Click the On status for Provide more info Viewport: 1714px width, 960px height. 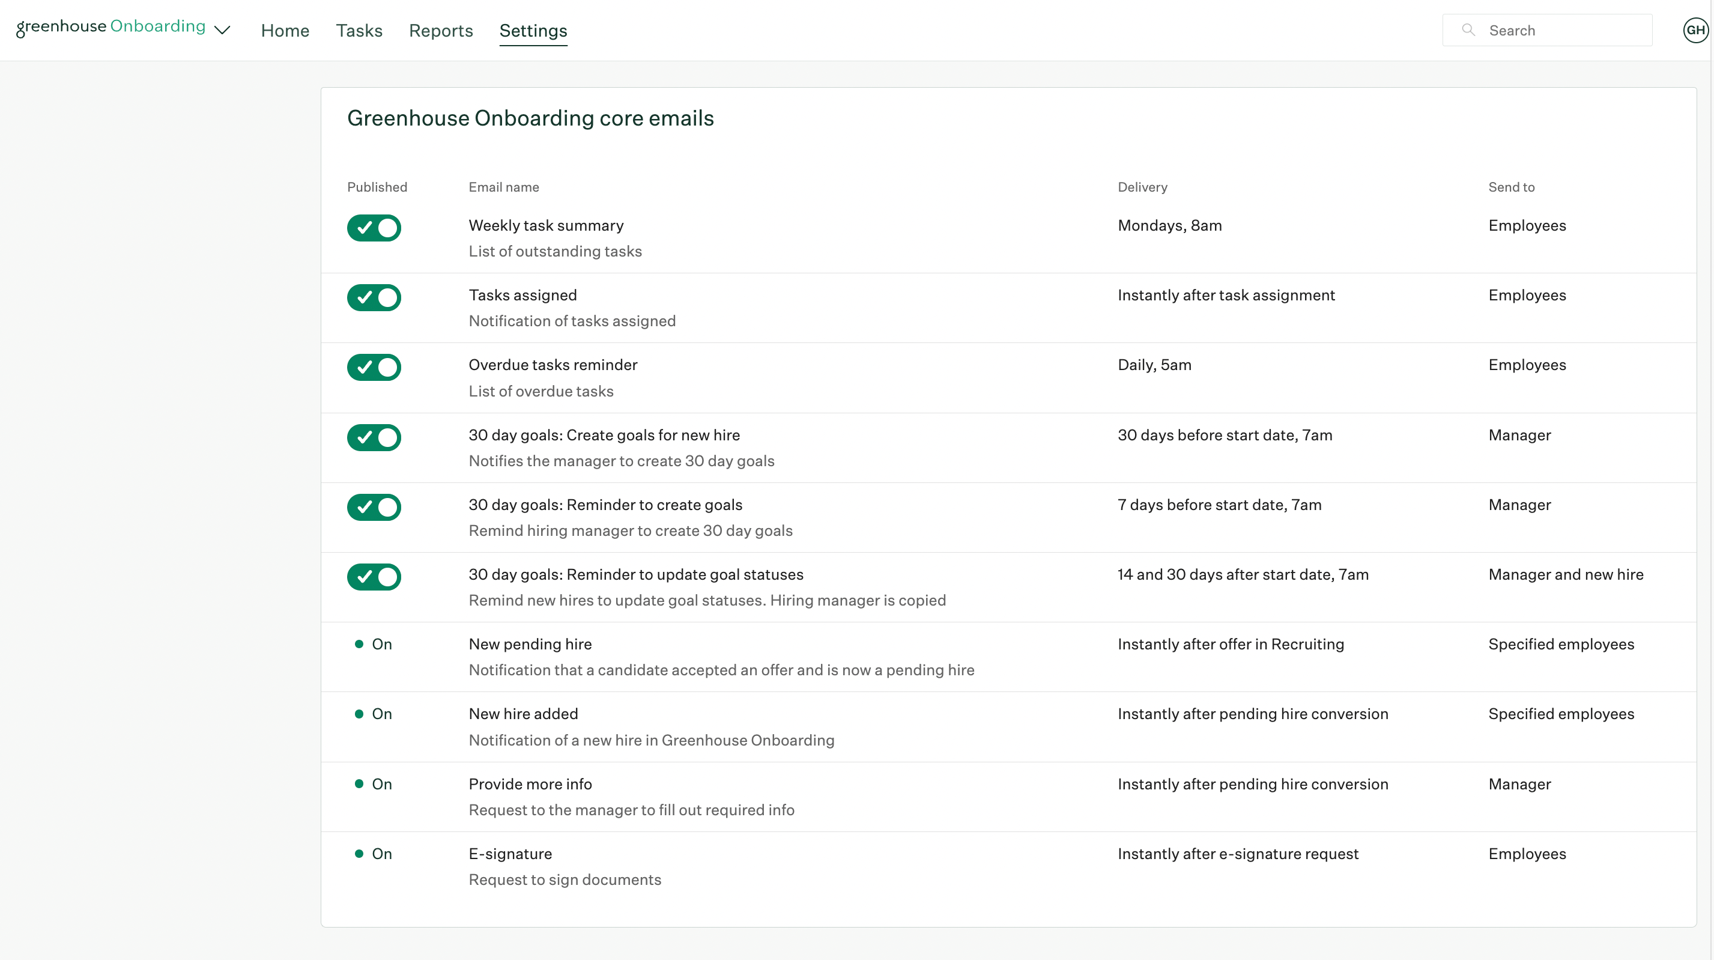(374, 784)
